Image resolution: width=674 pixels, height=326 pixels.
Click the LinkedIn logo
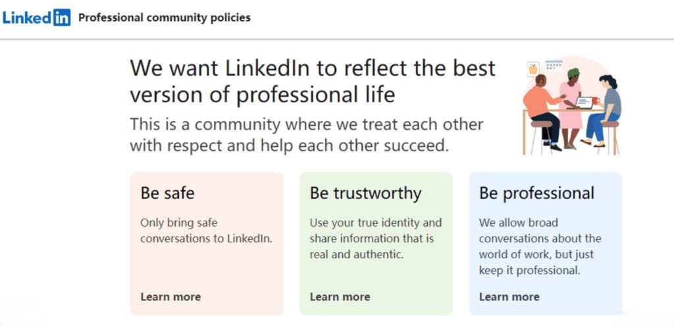(37, 18)
